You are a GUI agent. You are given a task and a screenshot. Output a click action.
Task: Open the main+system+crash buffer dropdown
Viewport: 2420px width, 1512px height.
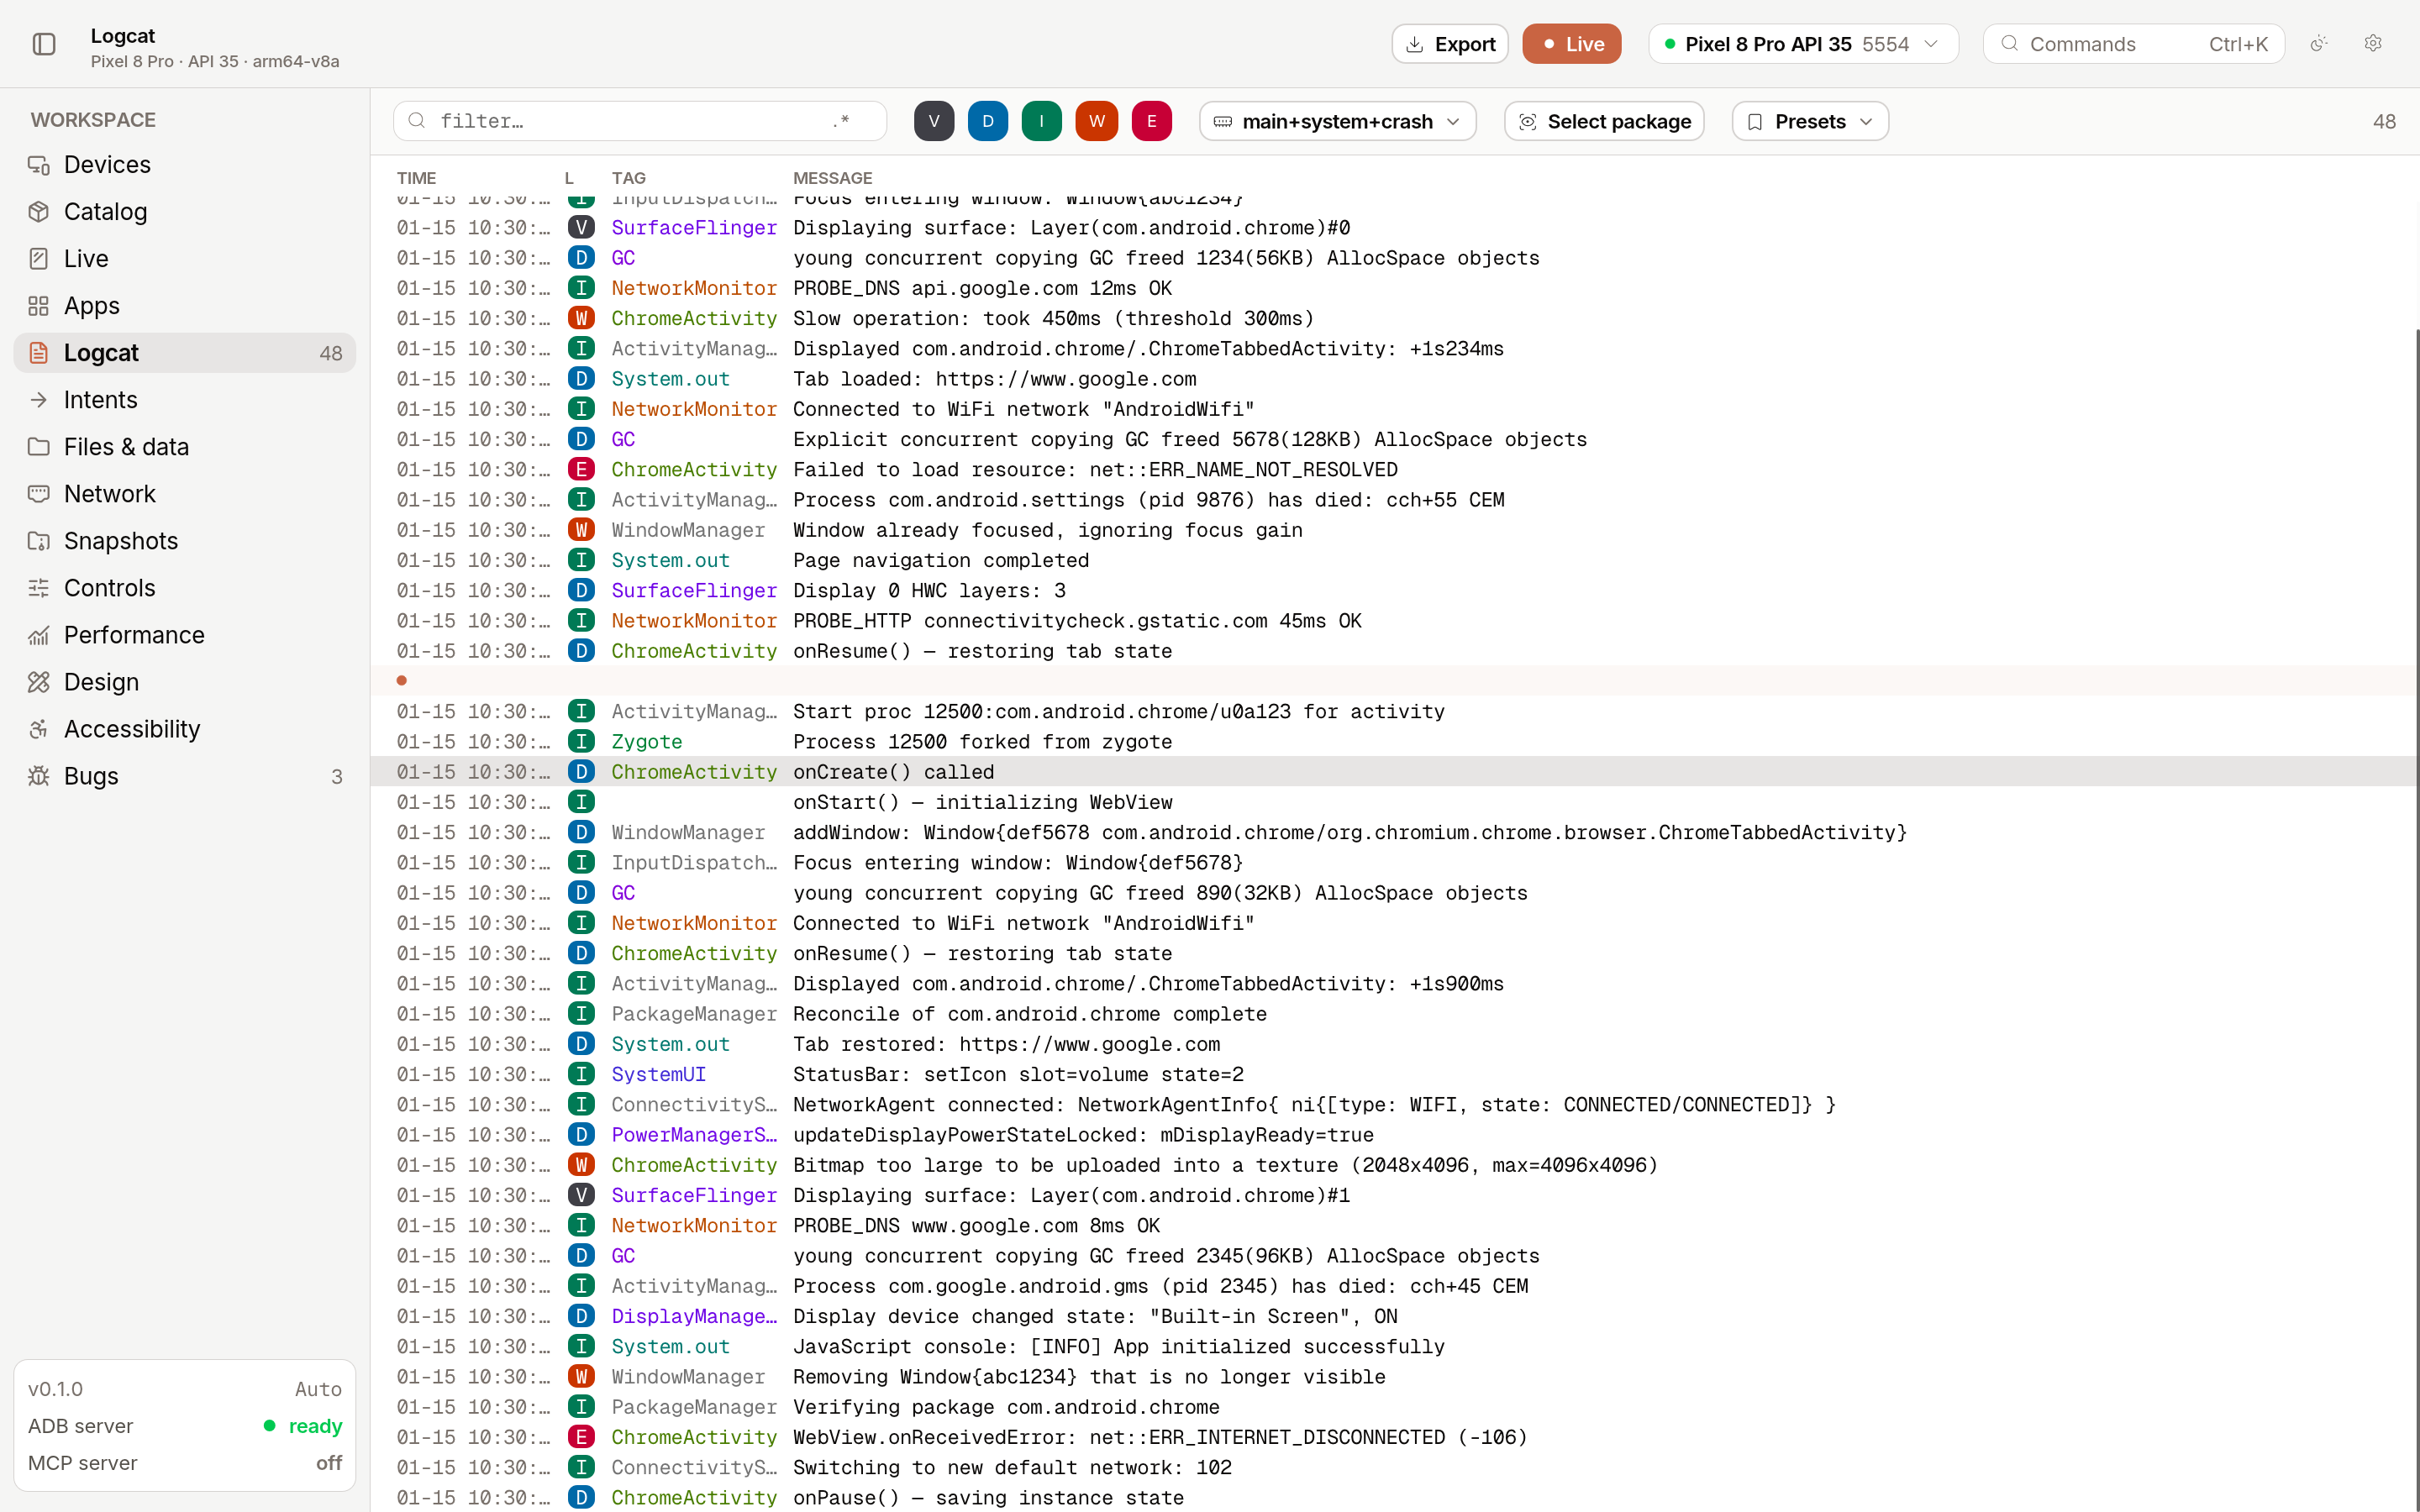coord(1337,121)
